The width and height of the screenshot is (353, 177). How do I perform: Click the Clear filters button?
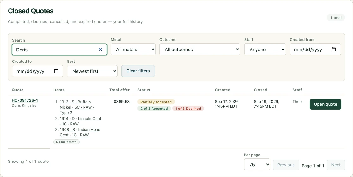pyautogui.click(x=138, y=71)
